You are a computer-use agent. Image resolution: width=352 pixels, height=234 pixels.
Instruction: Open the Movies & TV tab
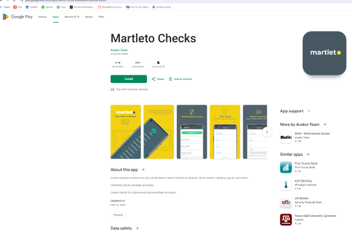(72, 17)
